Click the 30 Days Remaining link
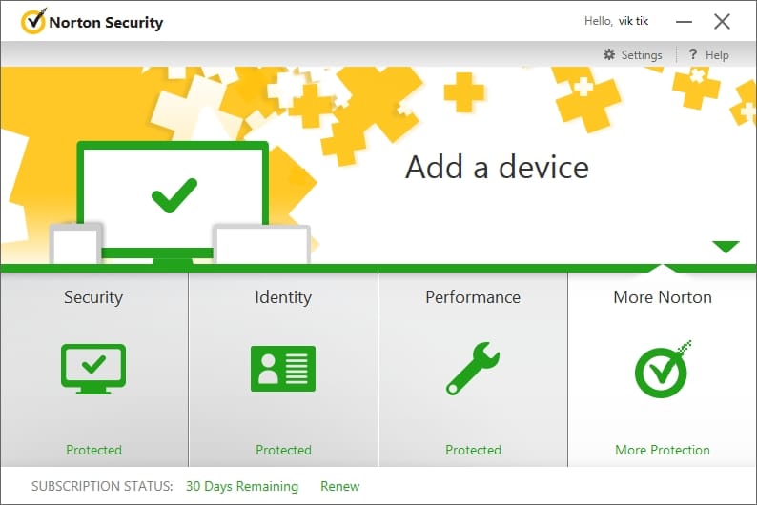Image resolution: width=757 pixels, height=505 pixels. click(242, 486)
